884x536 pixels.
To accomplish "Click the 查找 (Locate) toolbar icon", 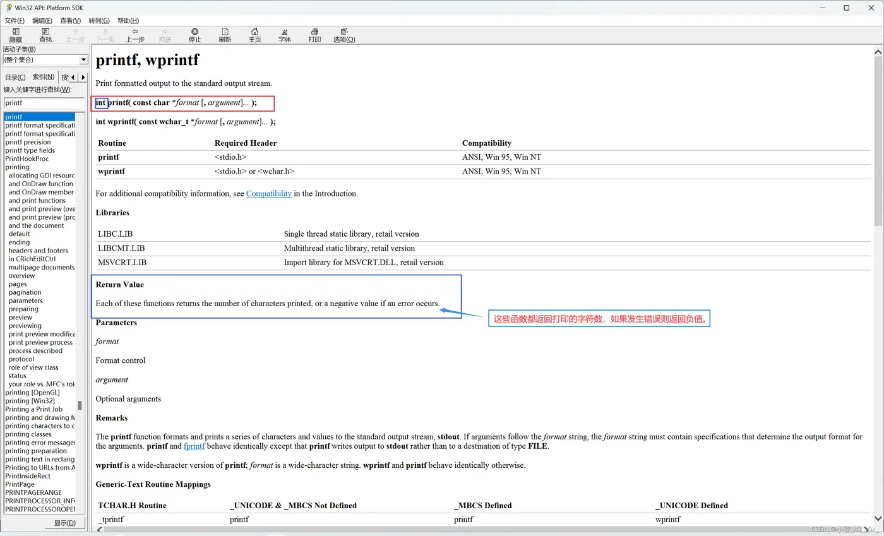I will (x=45, y=32).
